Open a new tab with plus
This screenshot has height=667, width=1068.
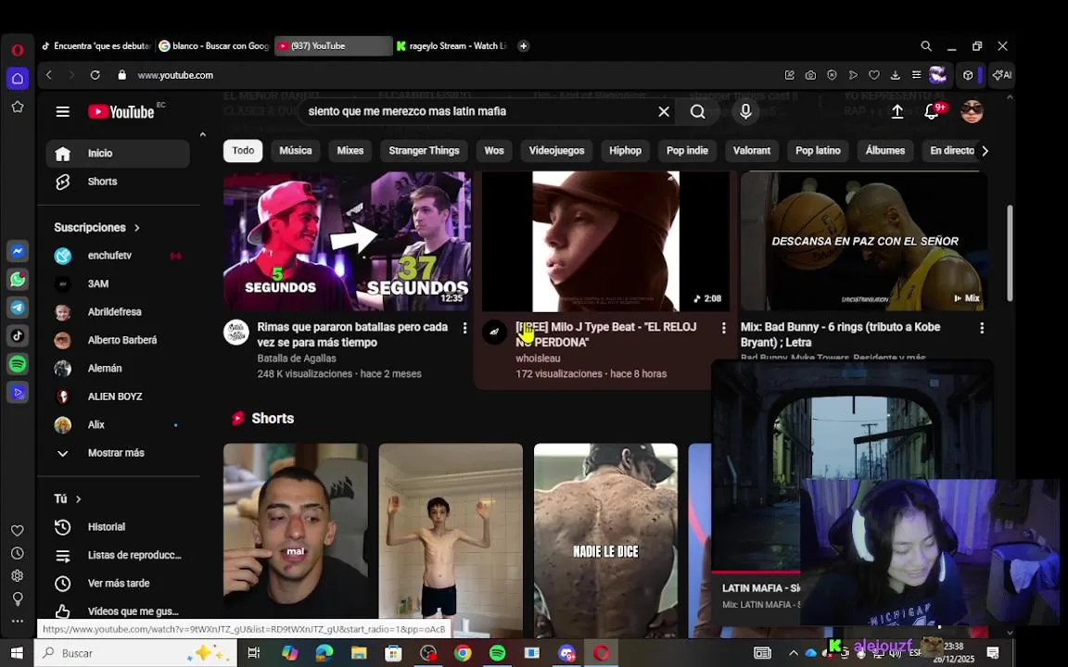(523, 46)
